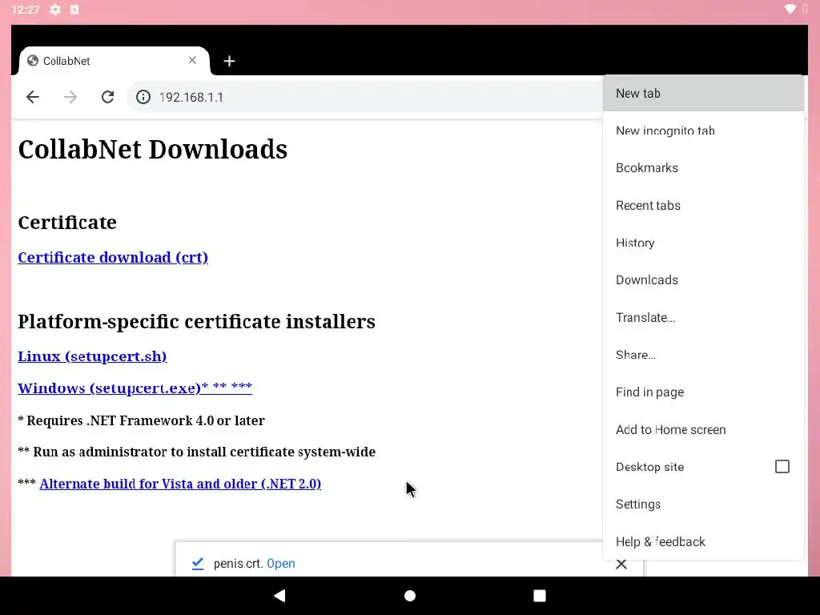This screenshot has width=820, height=615.
Task: View site info icon beside 192.168.1.1
Action: tap(143, 97)
